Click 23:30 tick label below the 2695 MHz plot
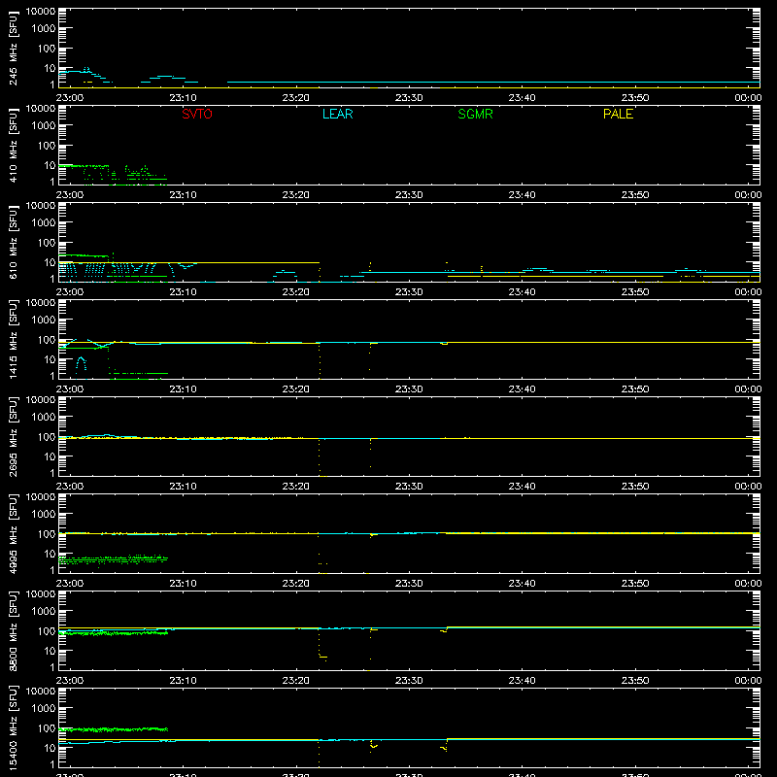Viewport: 777px width, 777px height. click(409, 487)
